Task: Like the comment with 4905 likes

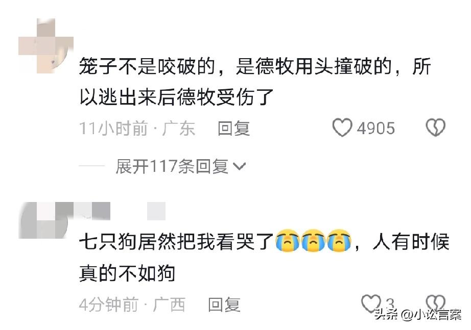Action: click(x=342, y=128)
